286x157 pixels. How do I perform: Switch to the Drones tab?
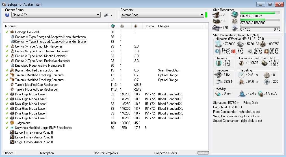point(8,153)
